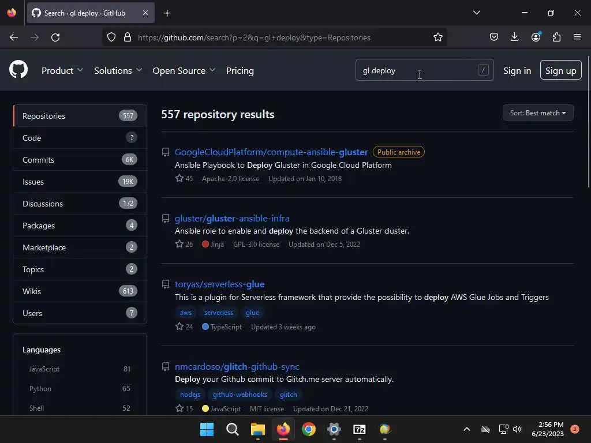Click the glue topic tag
The width and height of the screenshot is (591, 443).
253,313
